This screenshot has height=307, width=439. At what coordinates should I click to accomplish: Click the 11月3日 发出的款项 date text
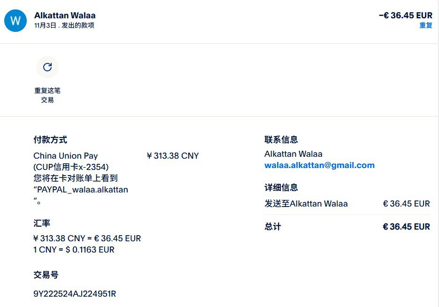(x=64, y=25)
